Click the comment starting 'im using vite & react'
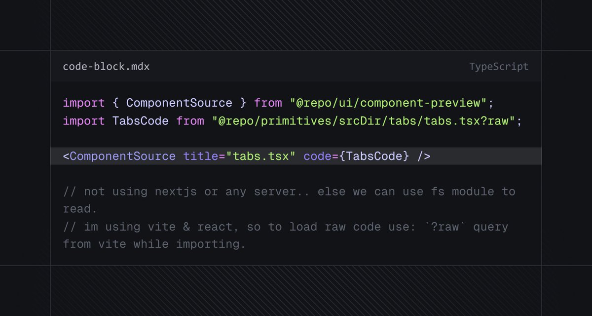Viewport: 592px width, 316px height. tap(286, 235)
